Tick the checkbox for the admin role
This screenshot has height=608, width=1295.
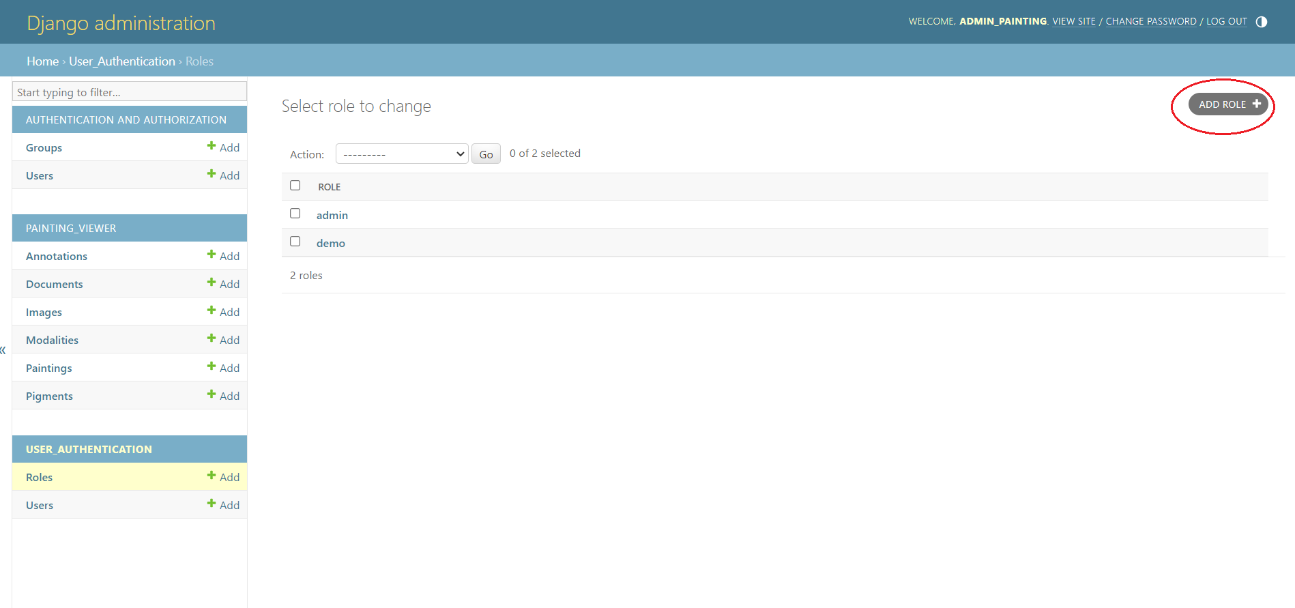point(295,214)
